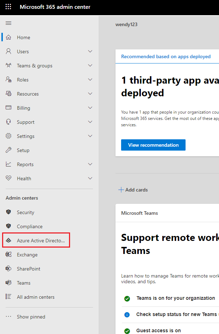This screenshot has height=334, width=219.
Task: Click the Microsoft Teams card header
Action: (139, 213)
